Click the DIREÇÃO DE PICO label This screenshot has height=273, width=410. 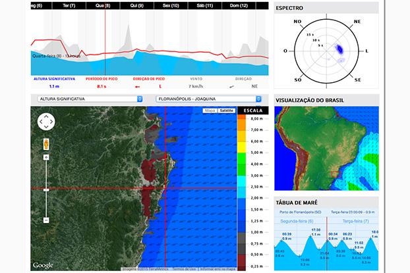pos(149,79)
